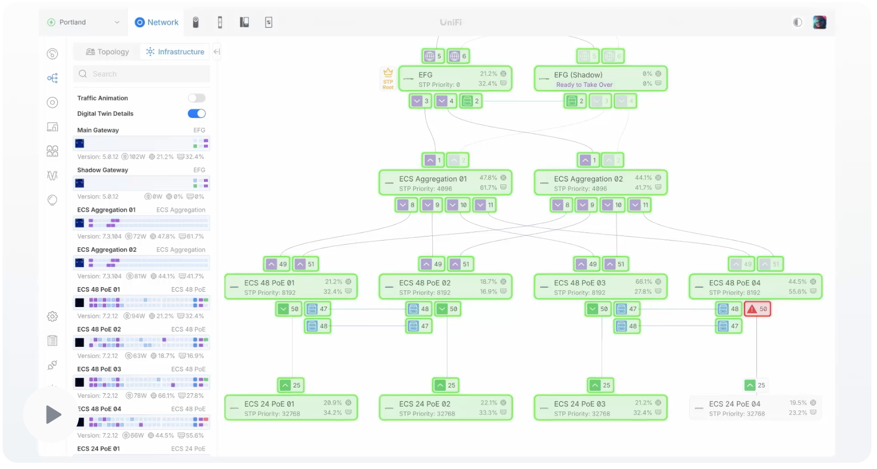
Task: Open the user avatar in top right
Action: (819, 22)
